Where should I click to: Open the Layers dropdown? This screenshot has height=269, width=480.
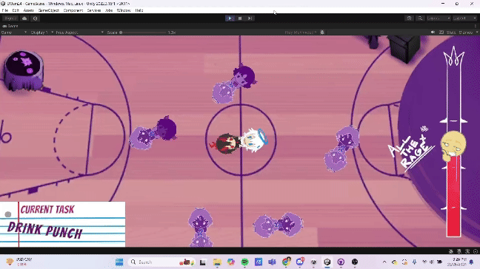point(439,18)
